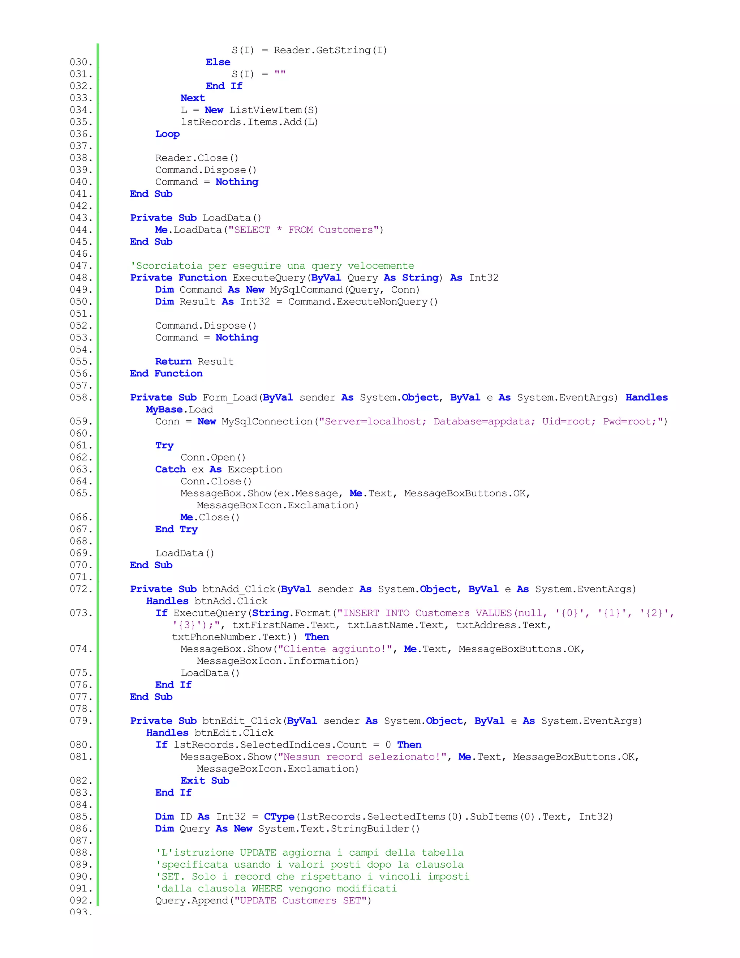Viewport: 740px width, 958px height.
Task: Click the MySqlConnection connection string text
Action: click(491, 422)
